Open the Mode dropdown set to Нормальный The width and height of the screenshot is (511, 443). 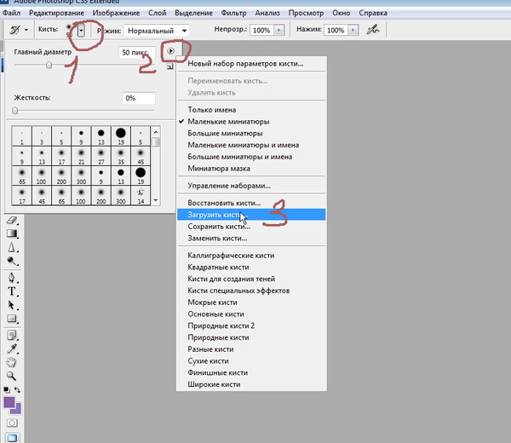(157, 31)
